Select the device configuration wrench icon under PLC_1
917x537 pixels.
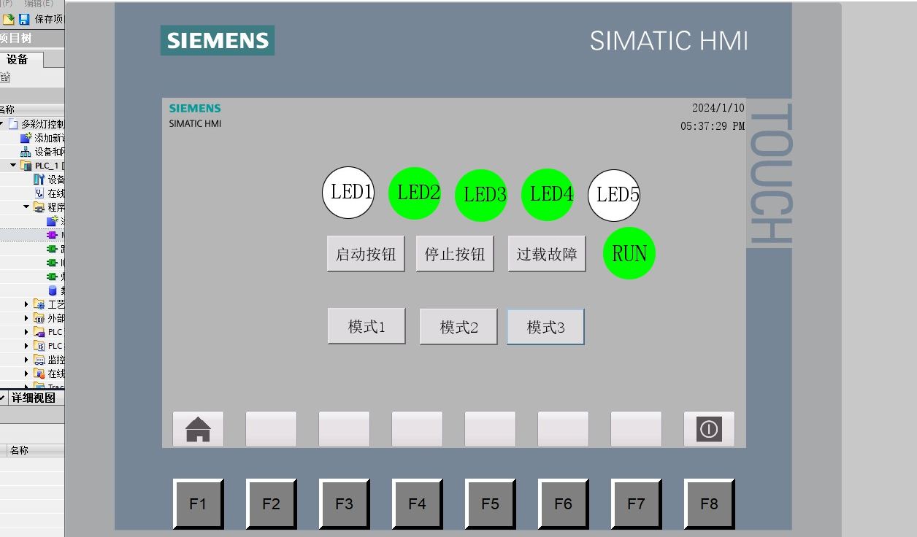pyautogui.click(x=39, y=179)
